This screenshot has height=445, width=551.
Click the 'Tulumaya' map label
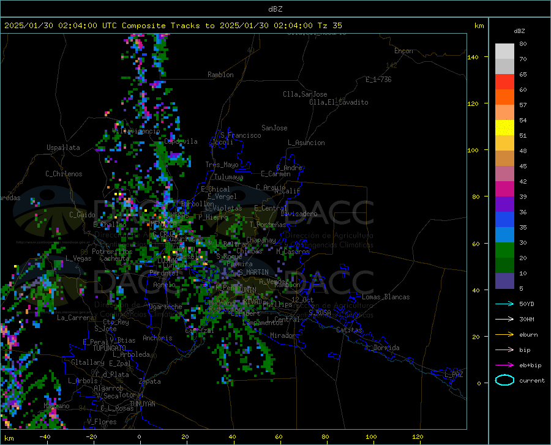228,177
